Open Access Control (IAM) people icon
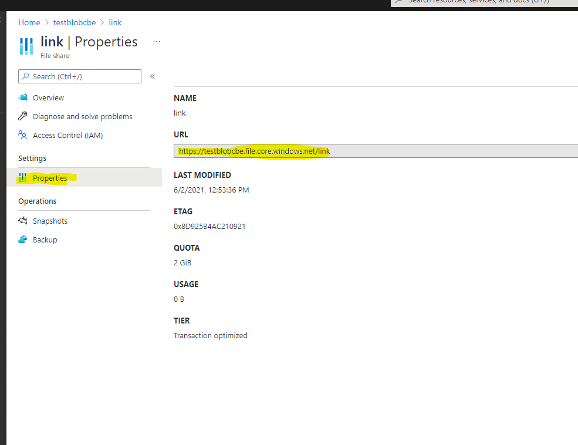 [x=23, y=135]
